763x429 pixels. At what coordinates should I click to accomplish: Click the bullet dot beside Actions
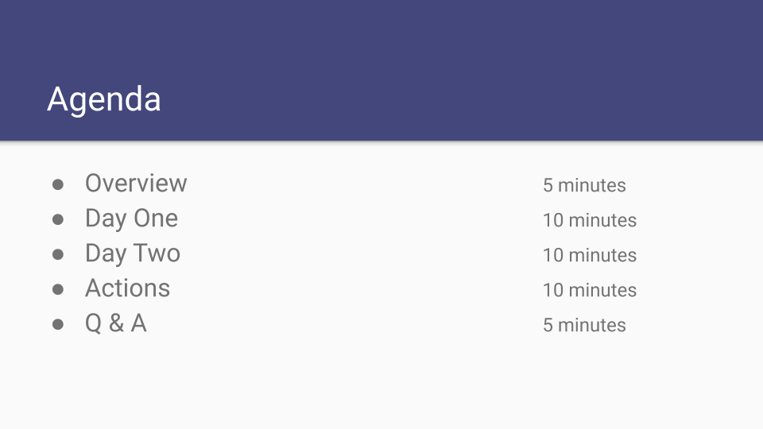(58, 289)
